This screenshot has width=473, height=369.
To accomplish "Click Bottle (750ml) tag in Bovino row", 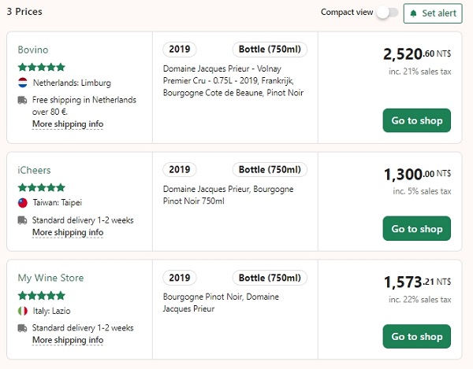I will pos(270,50).
